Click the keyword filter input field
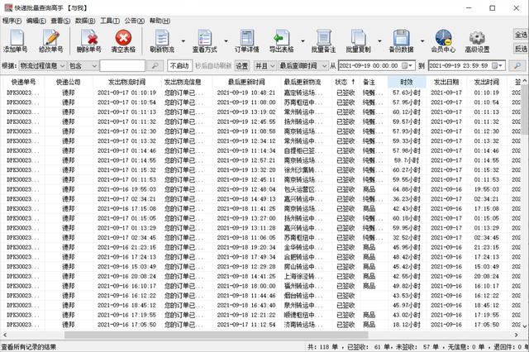The image size is (529, 352). coord(122,65)
